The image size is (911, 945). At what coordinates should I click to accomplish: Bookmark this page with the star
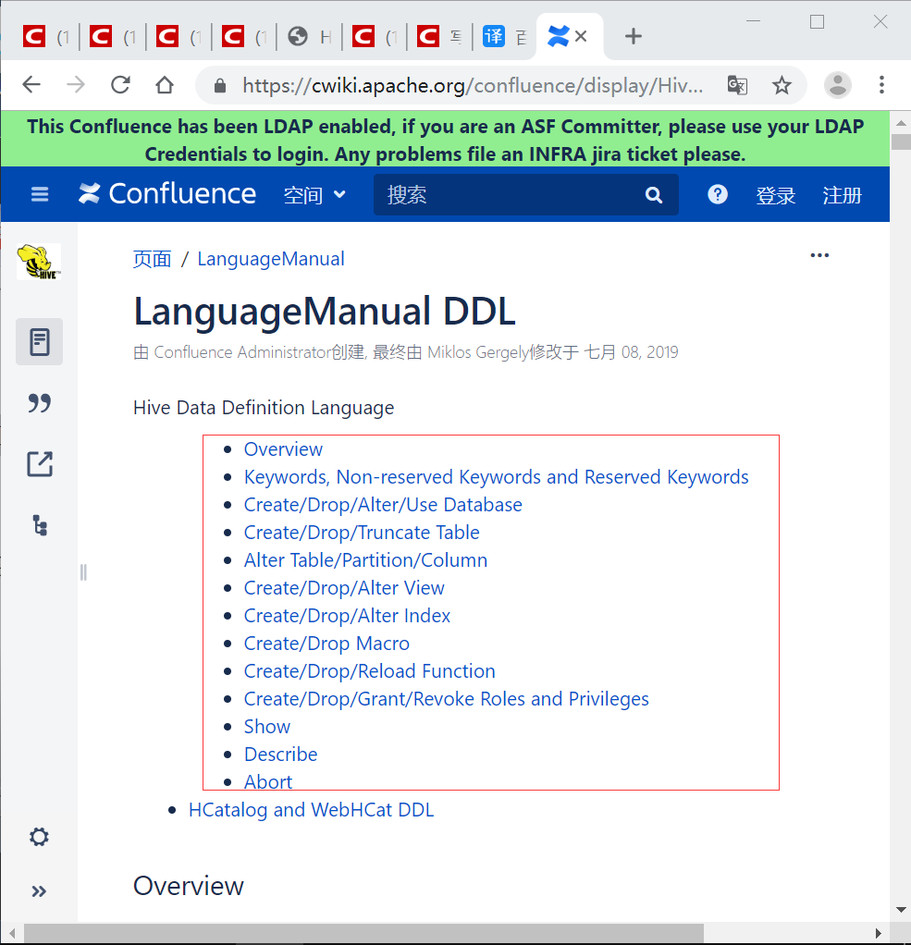(x=782, y=85)
